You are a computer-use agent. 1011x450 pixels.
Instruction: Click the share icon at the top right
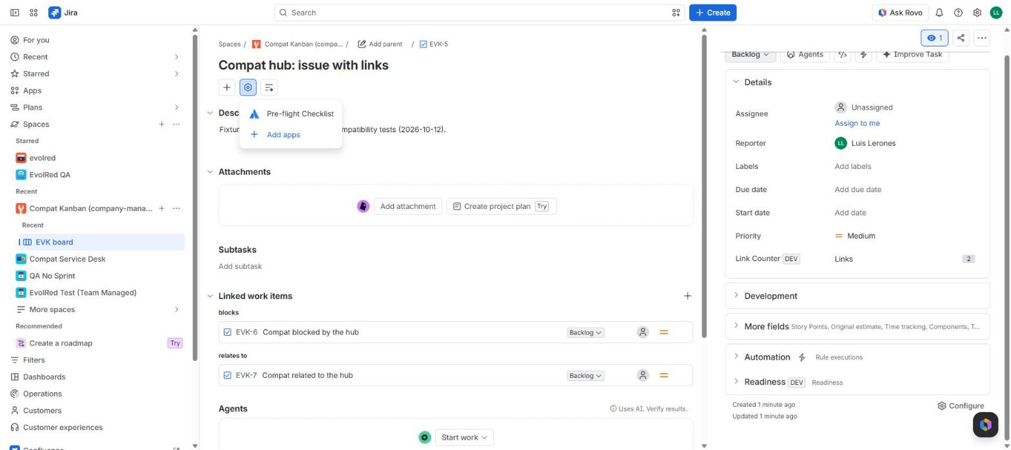click(961, 38)
